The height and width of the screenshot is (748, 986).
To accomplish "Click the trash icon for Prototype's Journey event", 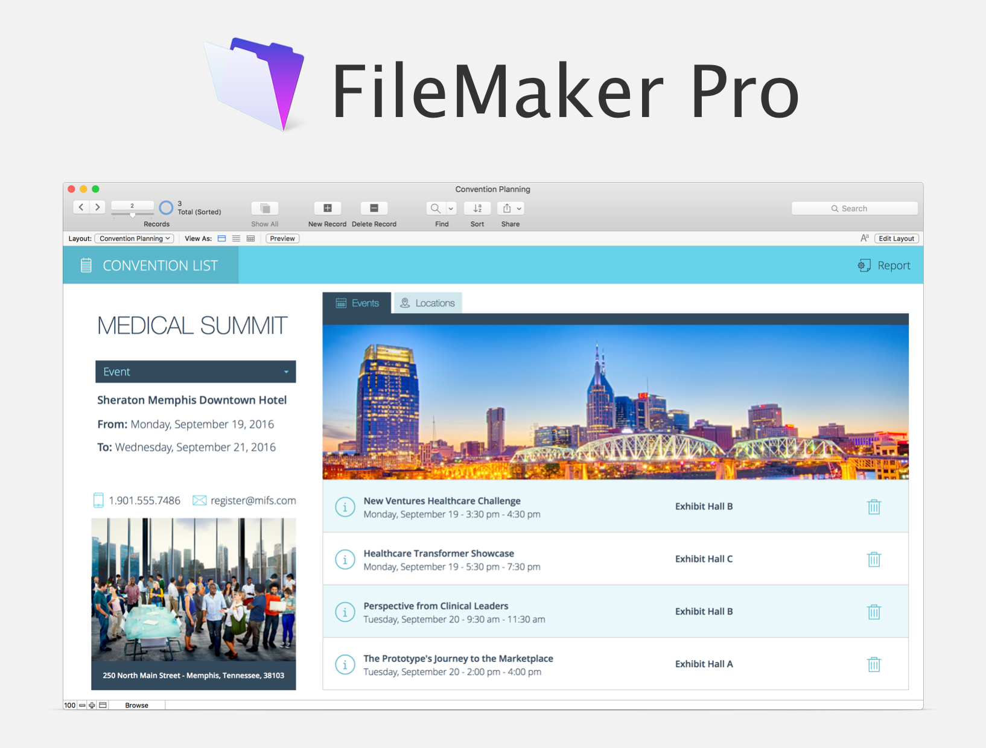I will [873, 664].
